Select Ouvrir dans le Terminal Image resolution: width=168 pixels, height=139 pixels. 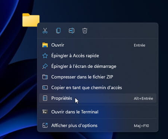[98, 112]
